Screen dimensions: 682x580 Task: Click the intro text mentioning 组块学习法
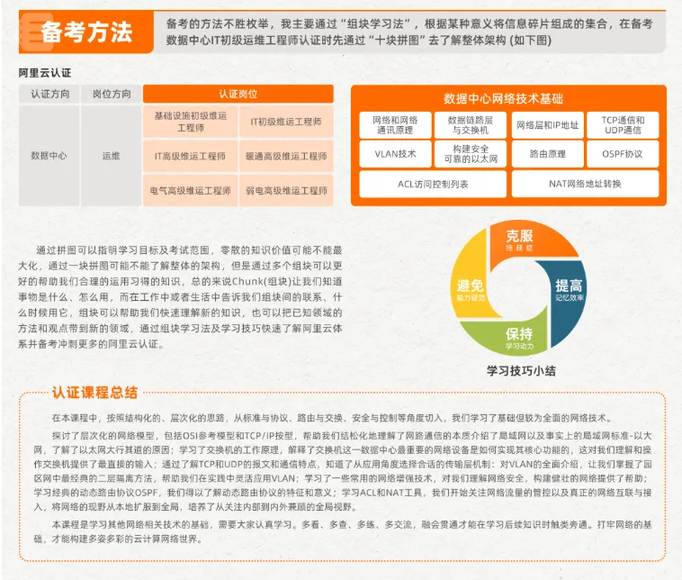pos(409,32)
